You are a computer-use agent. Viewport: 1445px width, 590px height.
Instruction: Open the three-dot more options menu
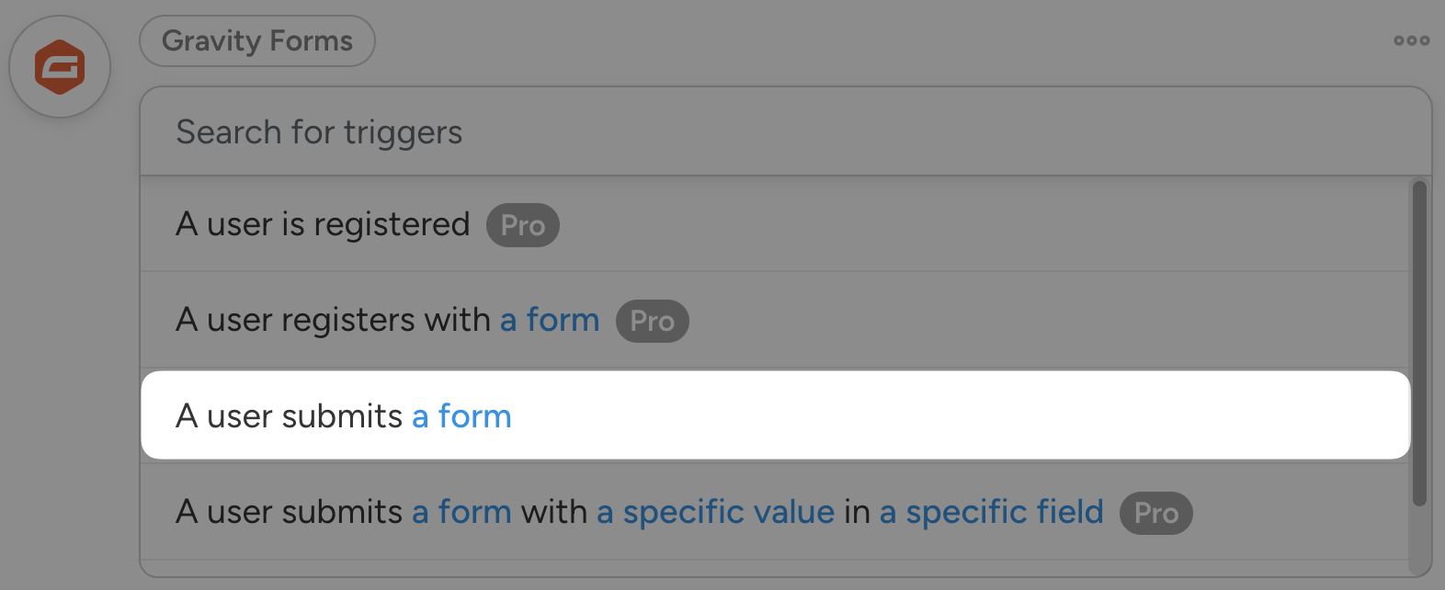1411,40
